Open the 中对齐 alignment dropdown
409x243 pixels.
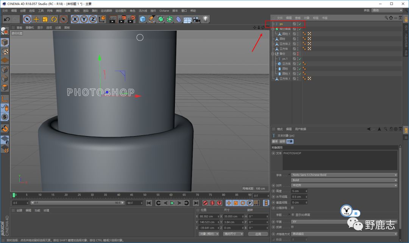[x=344, y=186]
